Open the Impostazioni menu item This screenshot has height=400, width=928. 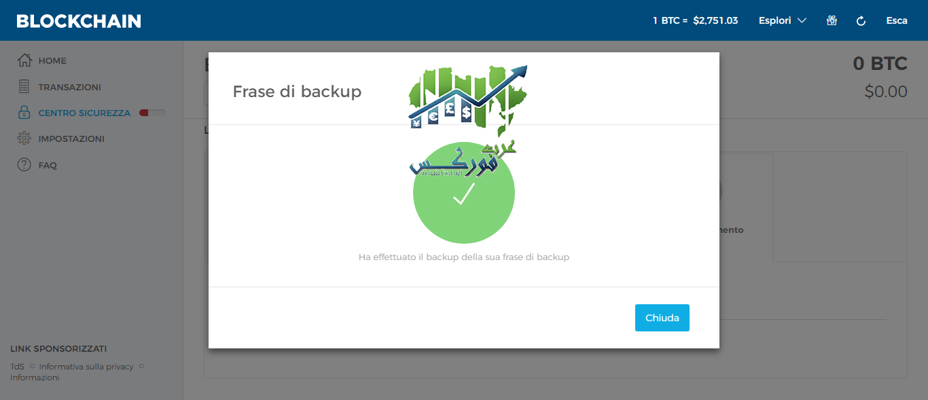click(x=71, y=139)
